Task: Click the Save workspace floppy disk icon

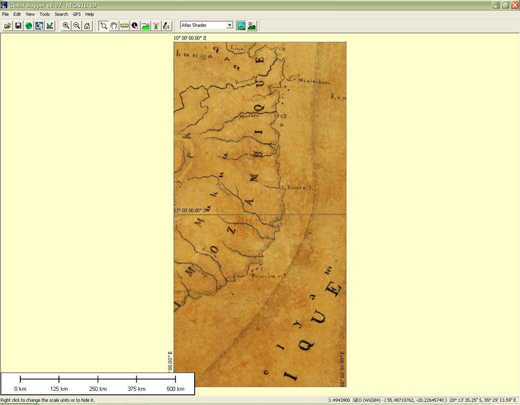Action: [x=18, y=26]
